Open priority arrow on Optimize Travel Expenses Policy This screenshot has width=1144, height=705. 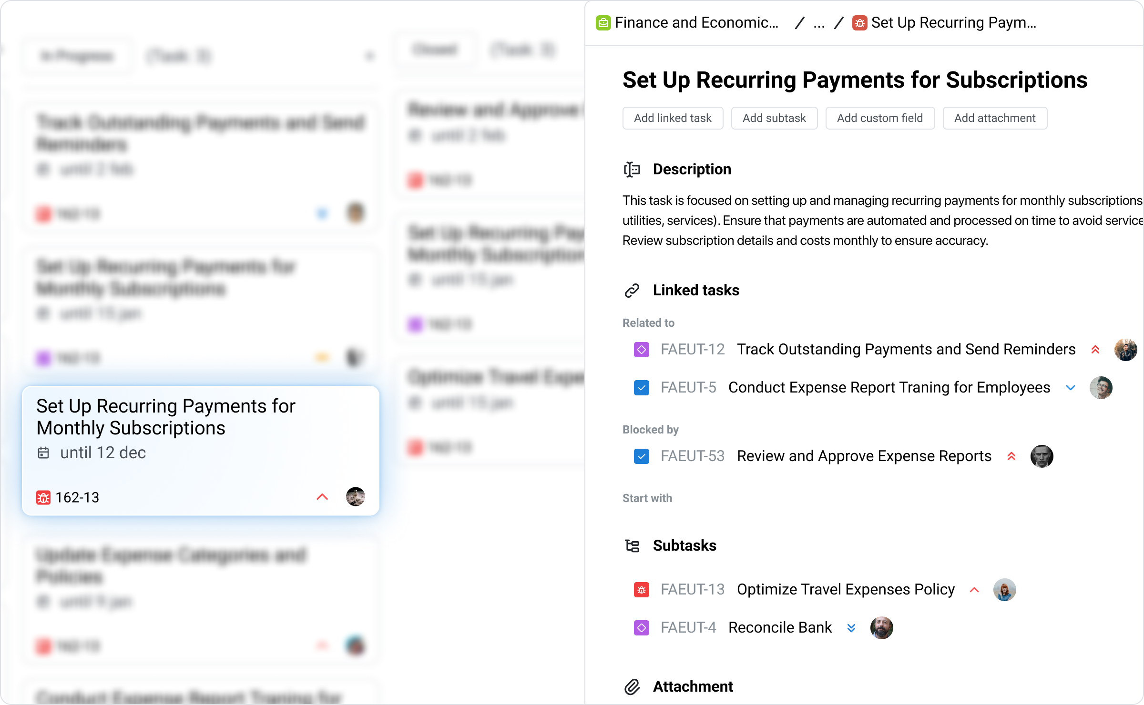(x=974, y=590)
